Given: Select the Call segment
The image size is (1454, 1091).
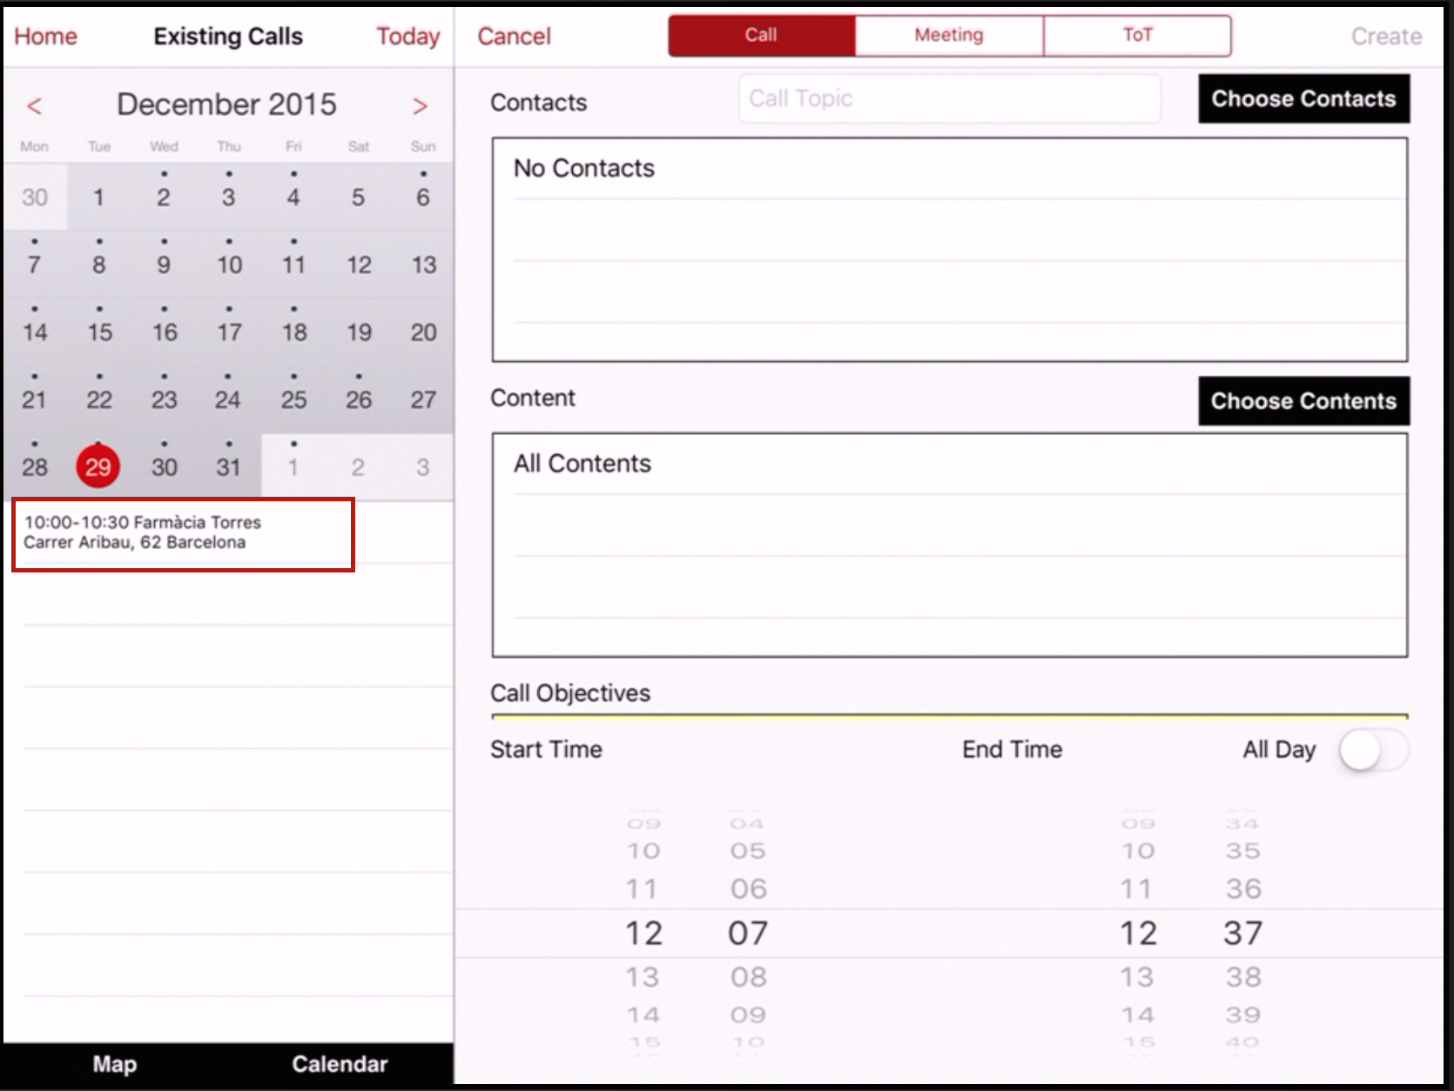Looking at the screenshot, I should 761,36.
